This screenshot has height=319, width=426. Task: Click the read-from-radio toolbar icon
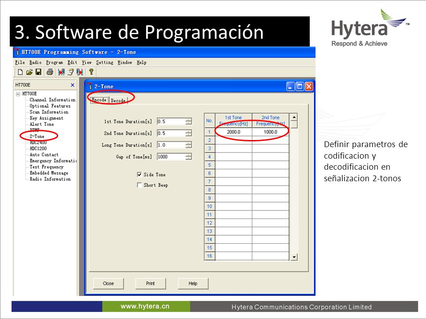pyautogui.click(x=61, y=72)
